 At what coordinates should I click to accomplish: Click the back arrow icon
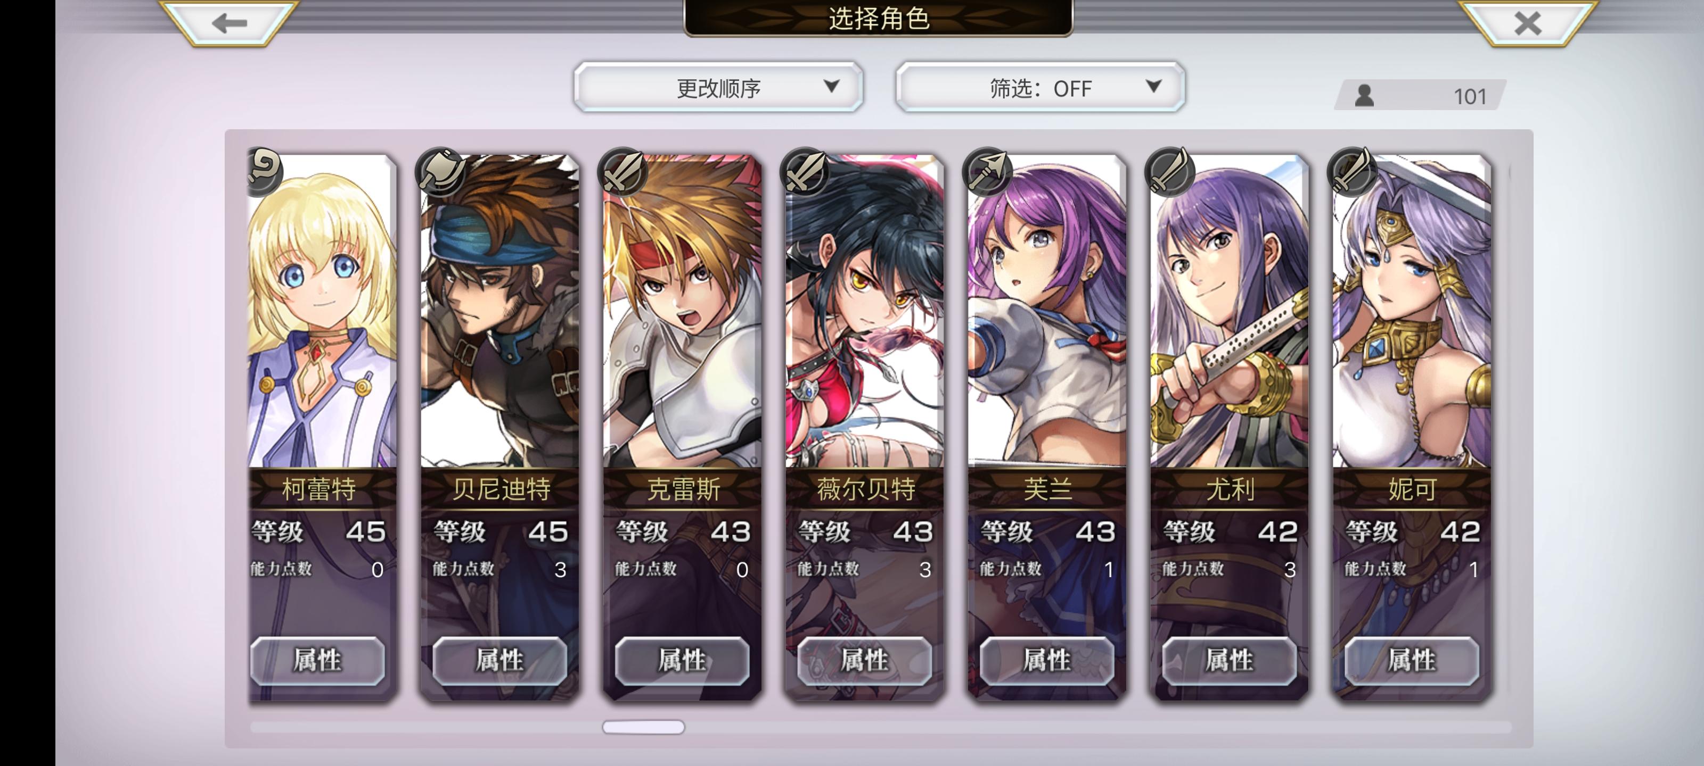tap(229, 23)
